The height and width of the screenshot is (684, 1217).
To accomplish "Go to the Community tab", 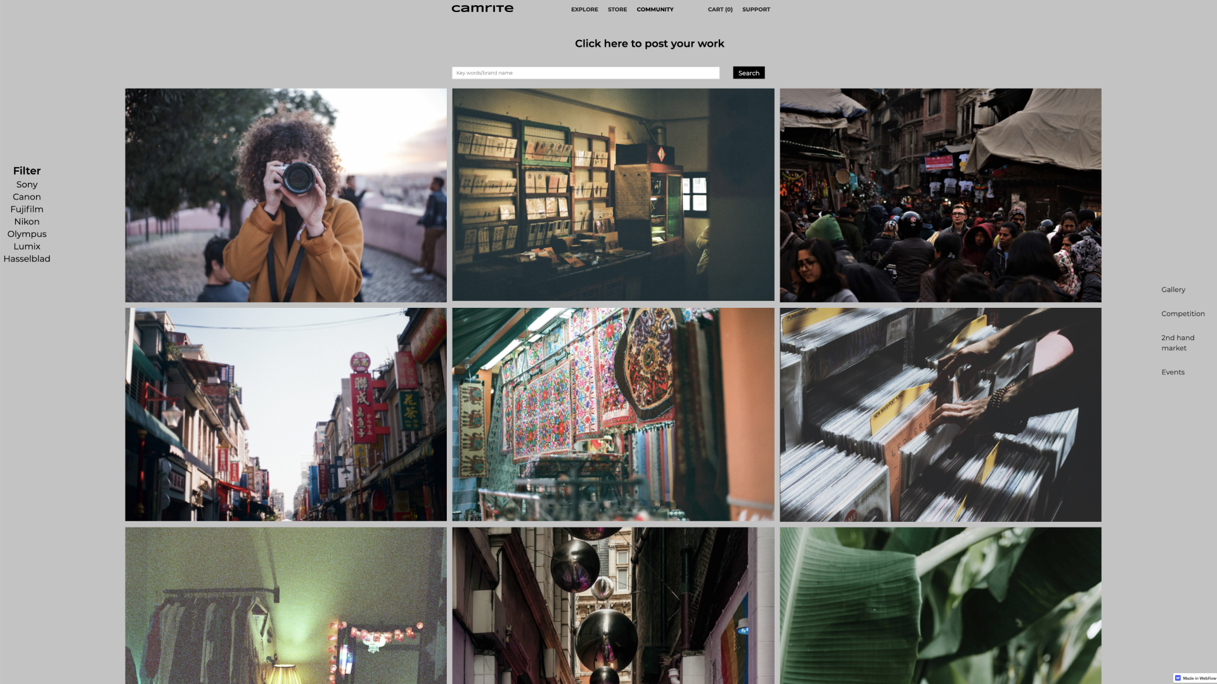I will (x=655, y=9).
